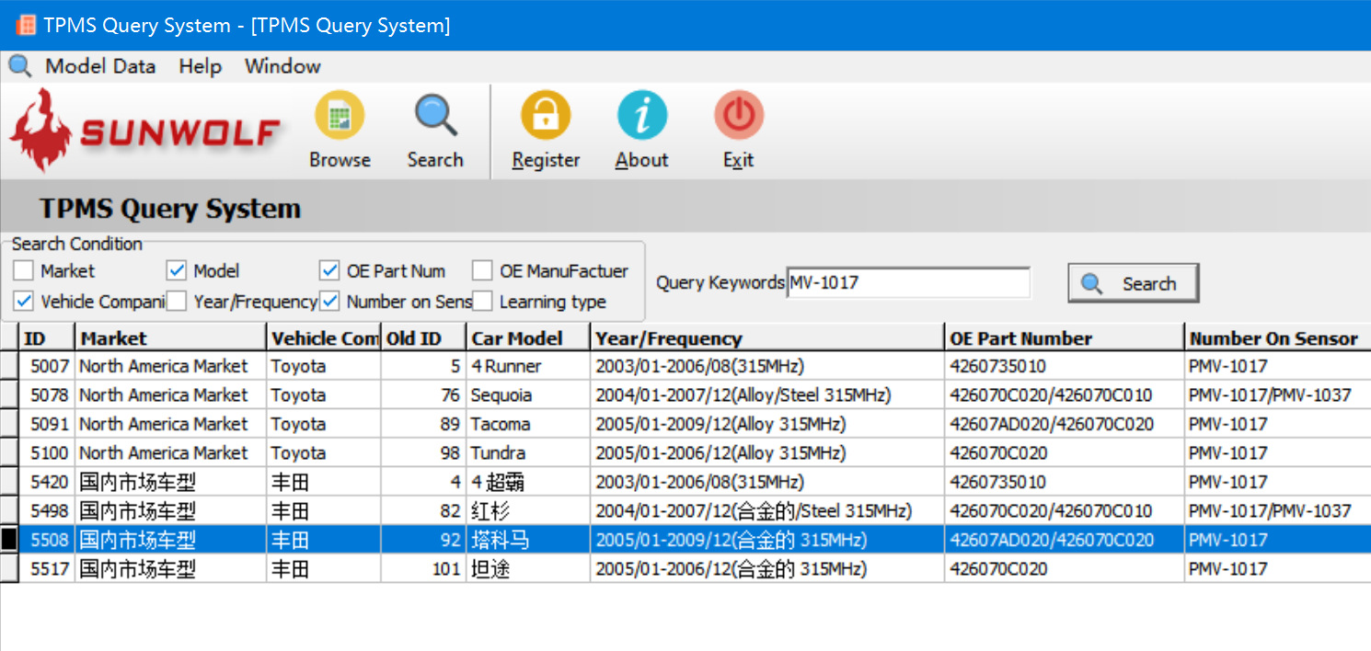Toggle the OE Part Num checkbox
This screenshot has width=1371, height=651.
[x=329, y=271]
